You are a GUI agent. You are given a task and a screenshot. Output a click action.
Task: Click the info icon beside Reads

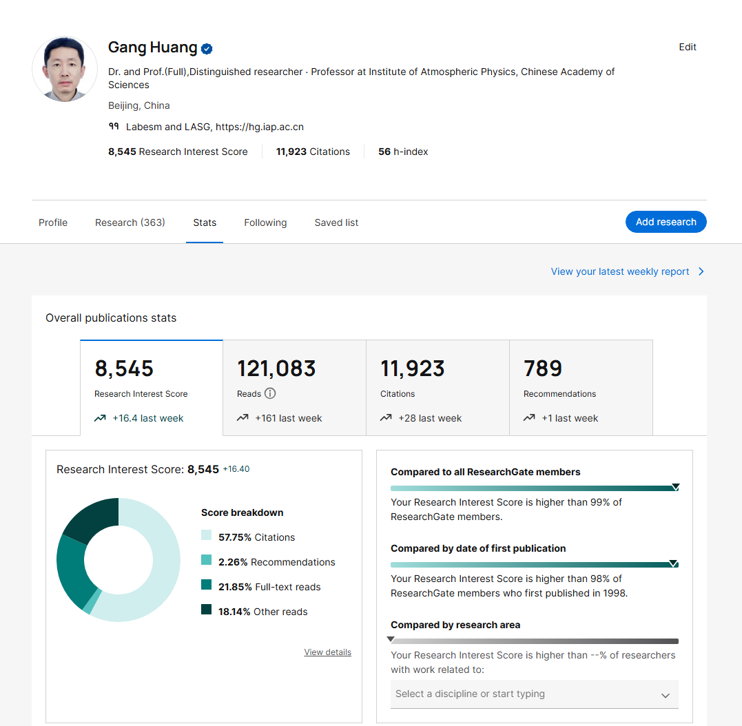pos(270,394)
